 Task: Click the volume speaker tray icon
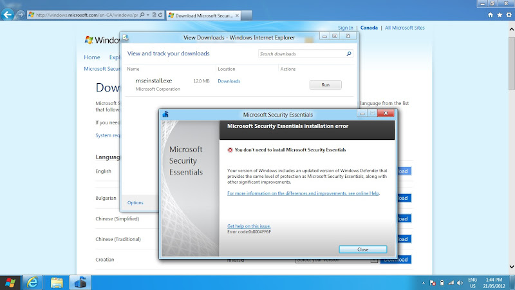pos(460,283)
